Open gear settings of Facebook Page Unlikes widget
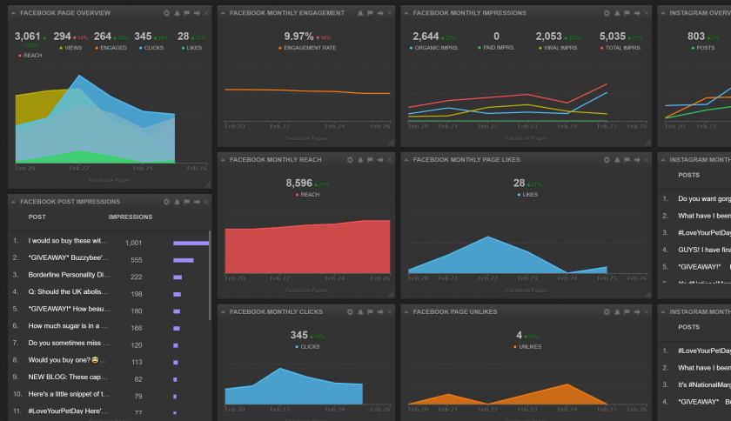Viewport: 731px width, 421px height. pyautogui.click(x=607, y=312)
